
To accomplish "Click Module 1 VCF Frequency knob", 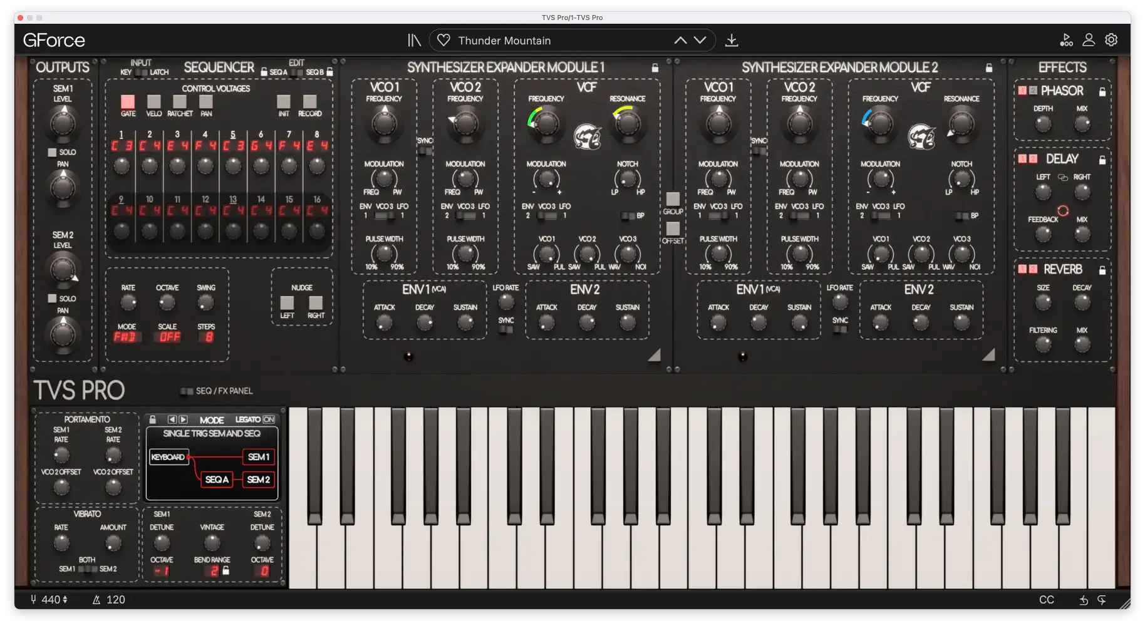I will click(546, 123).
